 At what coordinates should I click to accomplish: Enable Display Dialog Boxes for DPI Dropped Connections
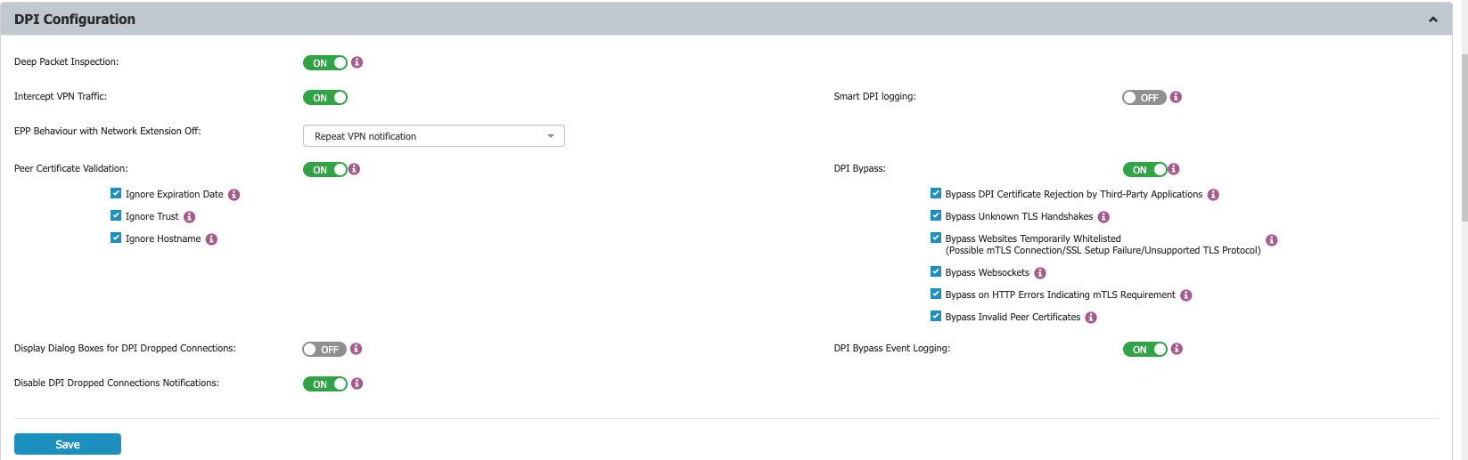[x=324, y=350]
